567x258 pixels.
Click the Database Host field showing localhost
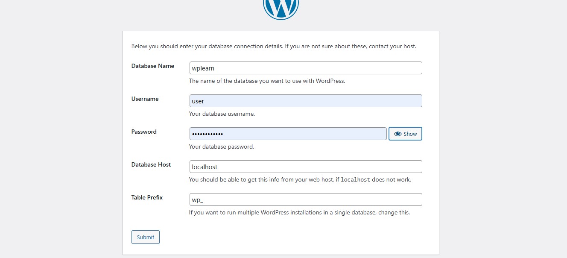[305, 167]
